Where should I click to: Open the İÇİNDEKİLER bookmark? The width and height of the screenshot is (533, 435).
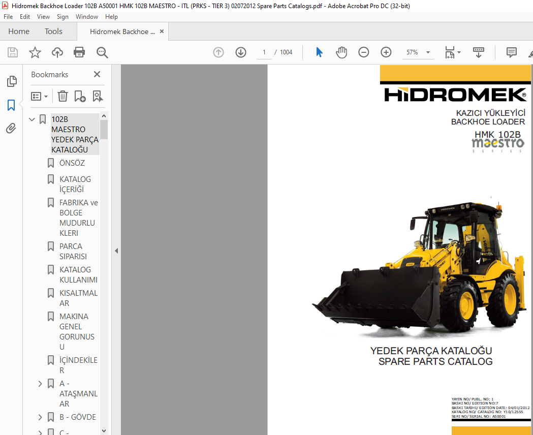pyautogui.click(x=78, y=365)
